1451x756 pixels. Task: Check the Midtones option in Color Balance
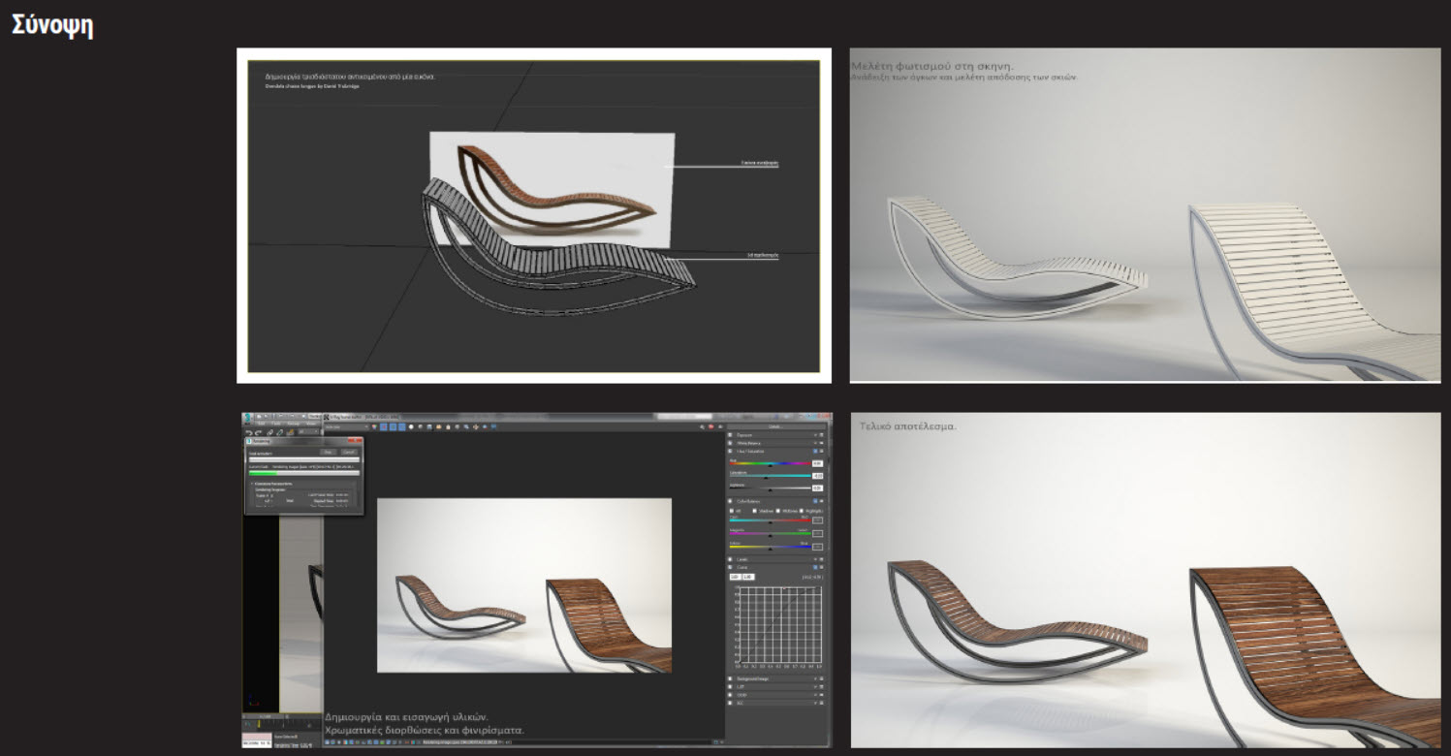[x=777, y=511]
